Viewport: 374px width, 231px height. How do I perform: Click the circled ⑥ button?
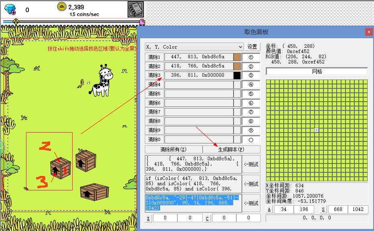(251, 103)
